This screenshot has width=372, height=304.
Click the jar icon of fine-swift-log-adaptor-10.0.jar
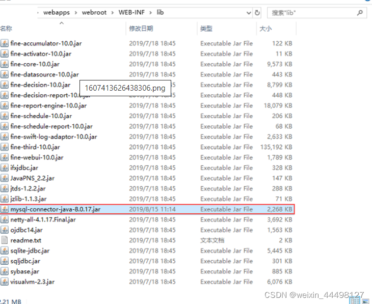(x=4, y=136)
